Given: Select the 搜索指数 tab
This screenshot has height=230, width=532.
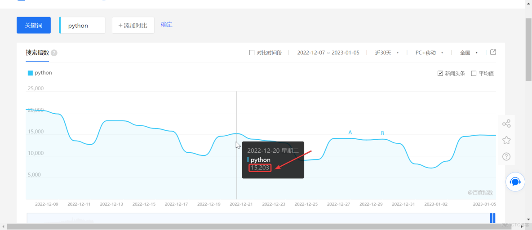Looking at the screenshot, I should tap(37, 53).
